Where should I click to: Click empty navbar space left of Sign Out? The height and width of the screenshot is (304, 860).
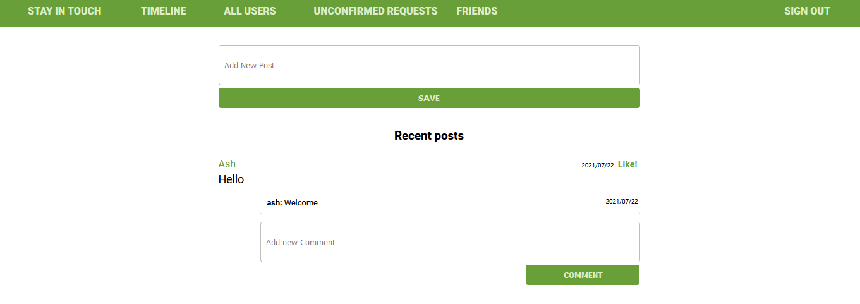pos(638,11)
